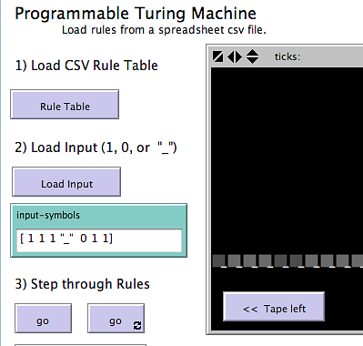Click the single-step go button

pos(43,319)
